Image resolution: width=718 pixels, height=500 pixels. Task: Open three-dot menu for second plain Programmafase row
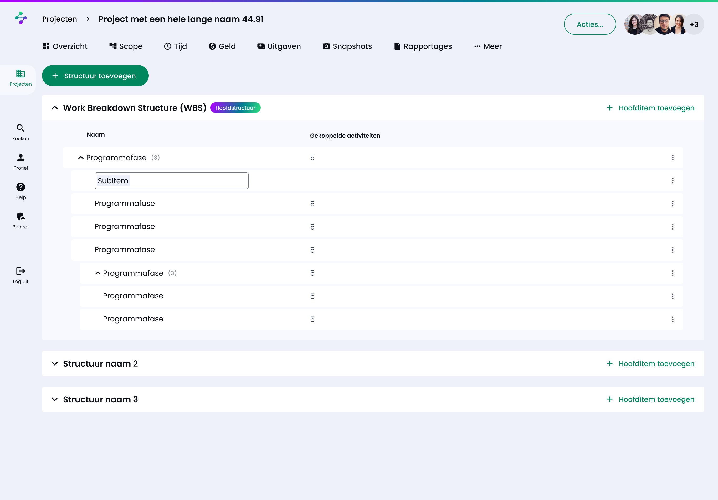click(x=673, y=227)
